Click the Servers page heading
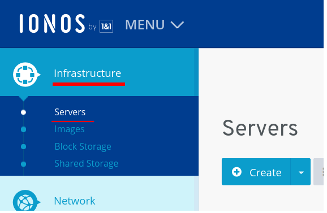327x213 pixels. pos(260,128)
